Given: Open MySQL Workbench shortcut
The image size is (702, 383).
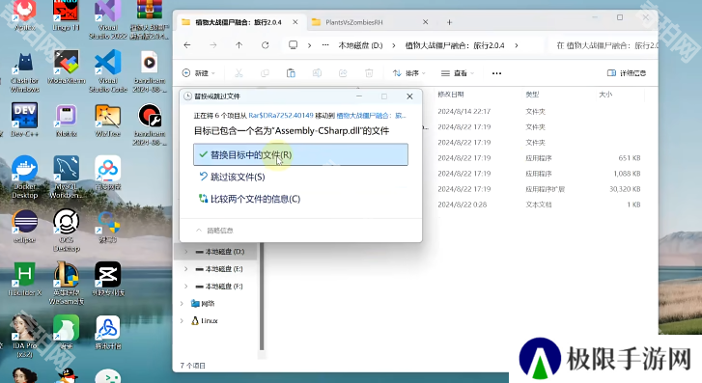Looking at the screenshot, I should tap(67, 177).
